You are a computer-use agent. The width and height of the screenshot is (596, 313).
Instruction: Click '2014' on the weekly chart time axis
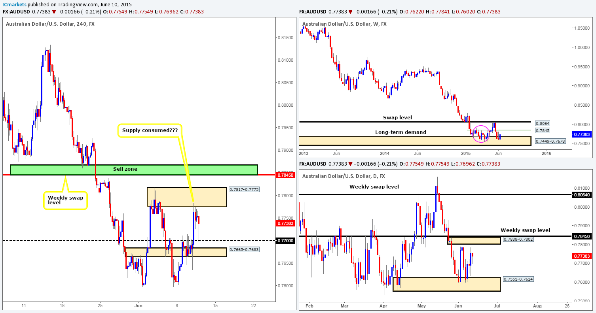coord(385,153)
